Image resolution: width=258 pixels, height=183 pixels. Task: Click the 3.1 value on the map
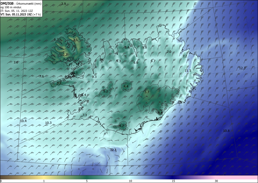pyautogui.click(x=75, y=40)
